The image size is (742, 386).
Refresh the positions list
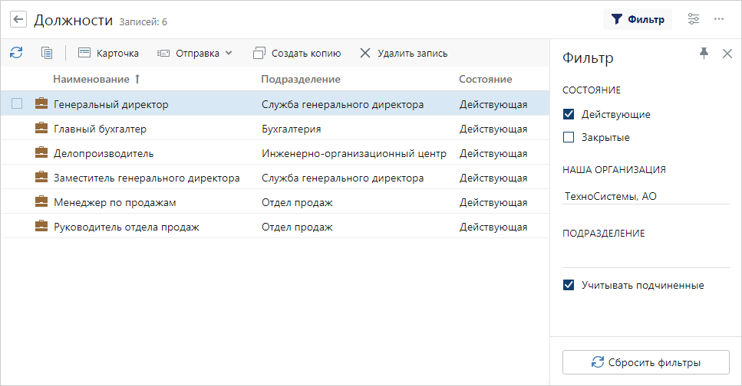point(16,53)
